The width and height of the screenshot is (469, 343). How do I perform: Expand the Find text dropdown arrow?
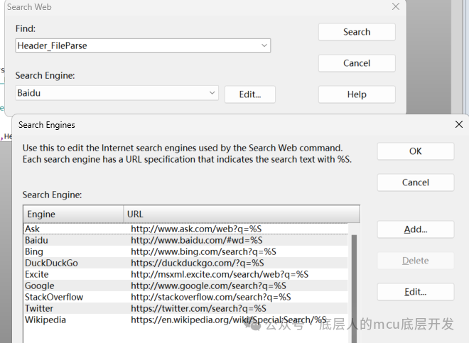[264, 45]
